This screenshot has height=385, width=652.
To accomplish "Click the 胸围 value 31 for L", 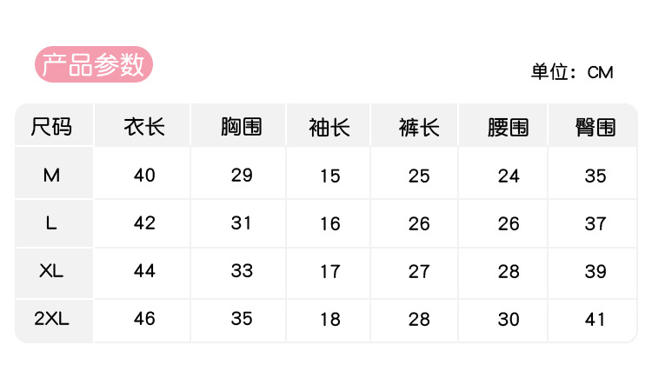I will (242, 223).
